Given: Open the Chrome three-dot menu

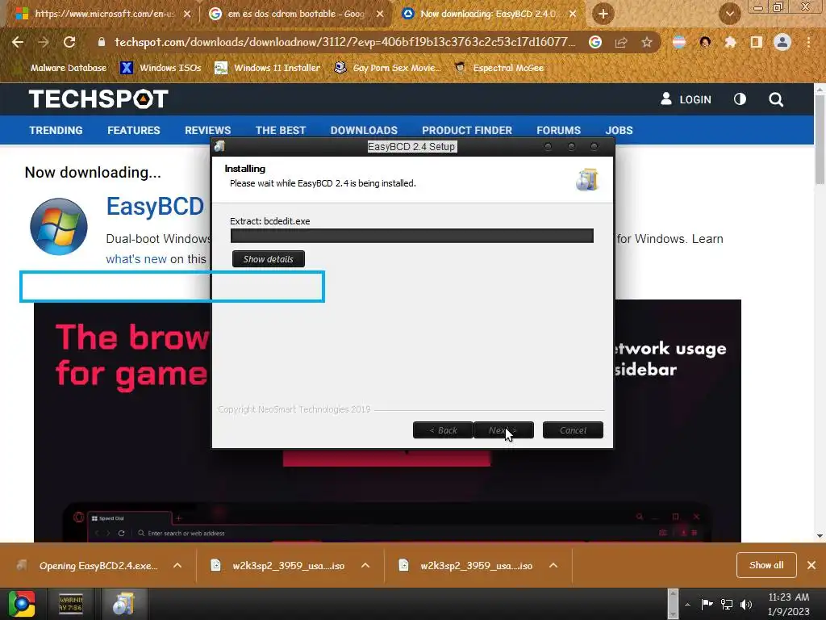Looking at the screenshot, I should (x=808, y=42).
